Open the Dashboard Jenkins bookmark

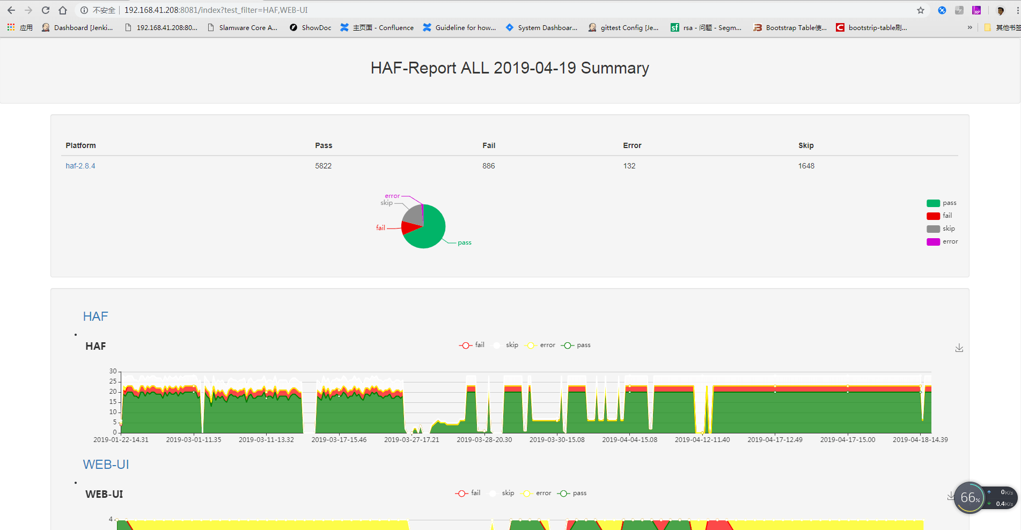pyautogui.click(x=77, y=27)
